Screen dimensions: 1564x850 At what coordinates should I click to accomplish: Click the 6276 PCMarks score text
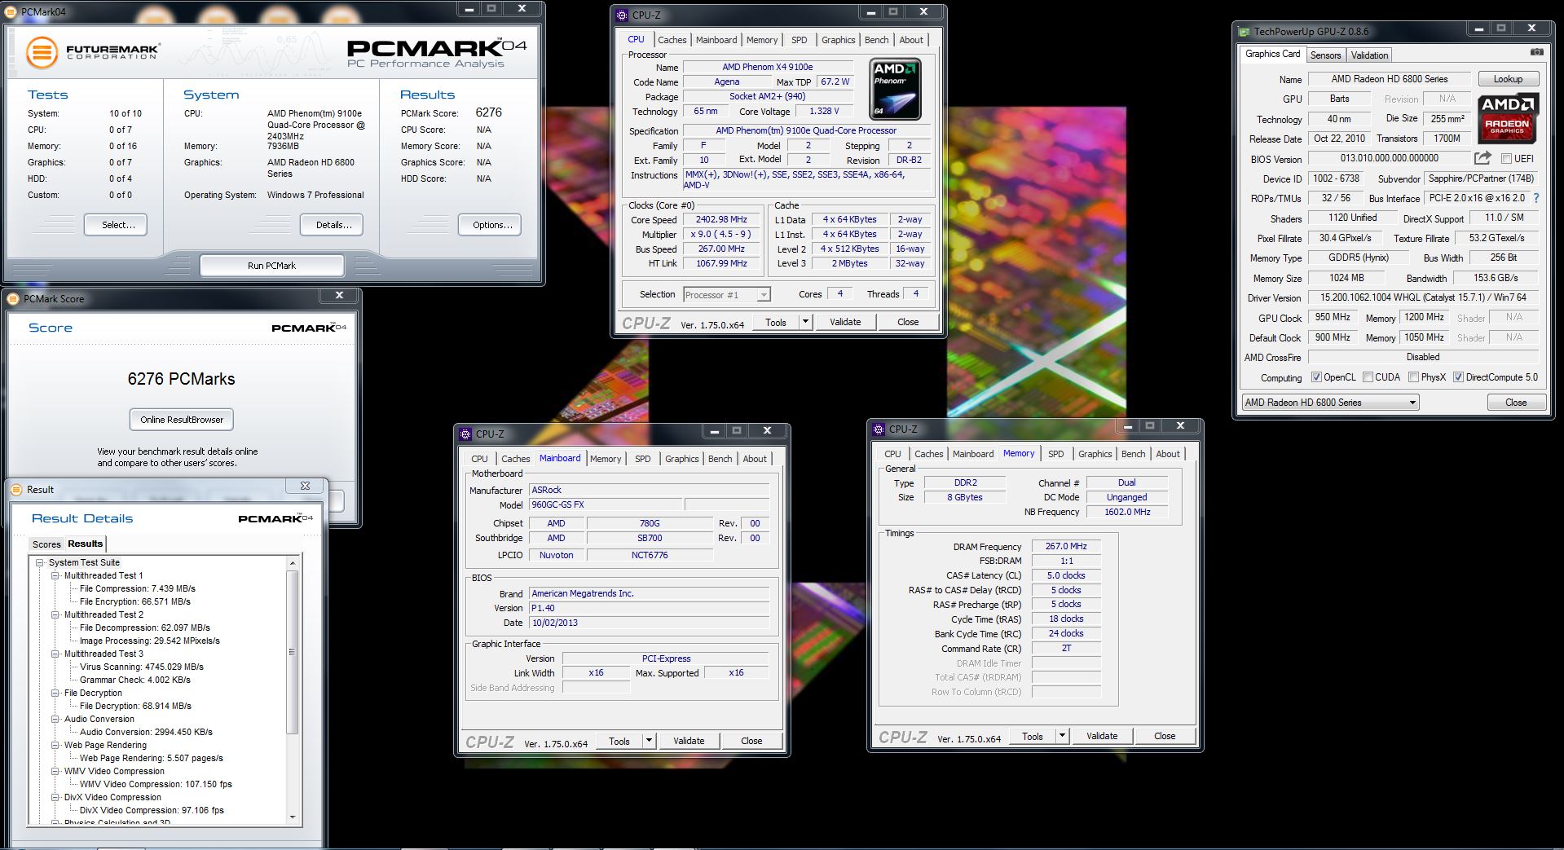pyautogui.click(x=181, y=379)
